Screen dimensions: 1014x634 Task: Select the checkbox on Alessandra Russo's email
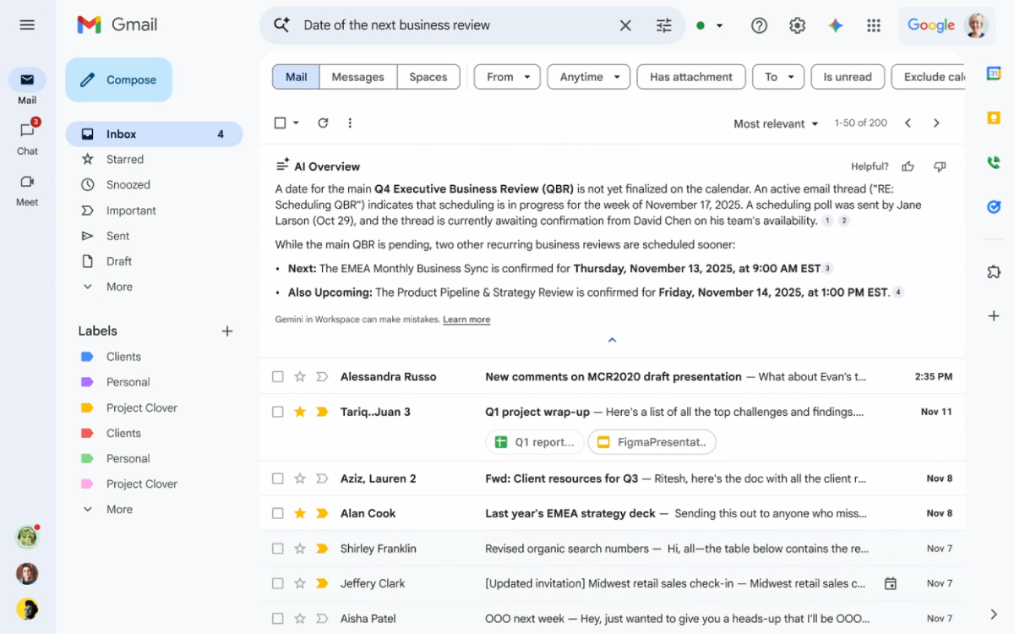pos(277,376)
